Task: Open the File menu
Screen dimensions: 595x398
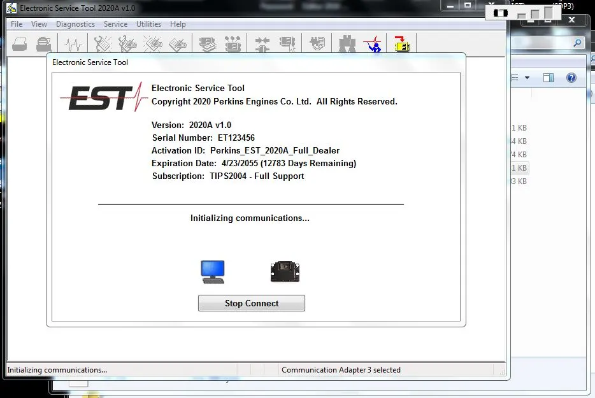Action: (x=17, y=24)
